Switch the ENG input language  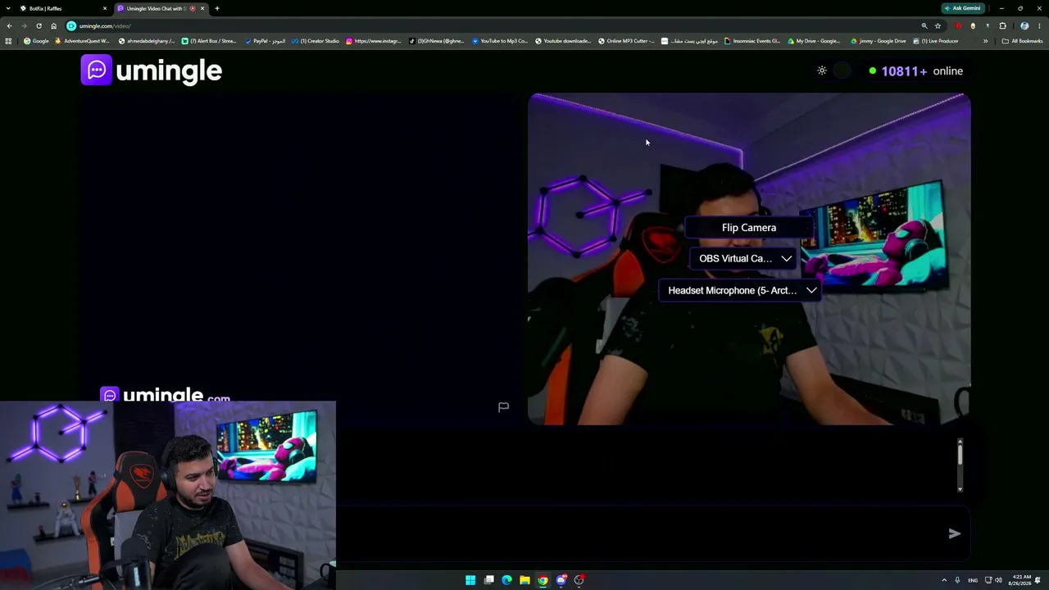(x=973, y=580)
